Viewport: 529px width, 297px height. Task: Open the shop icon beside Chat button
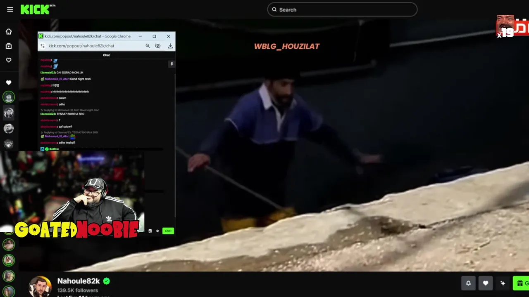(150, 231)
